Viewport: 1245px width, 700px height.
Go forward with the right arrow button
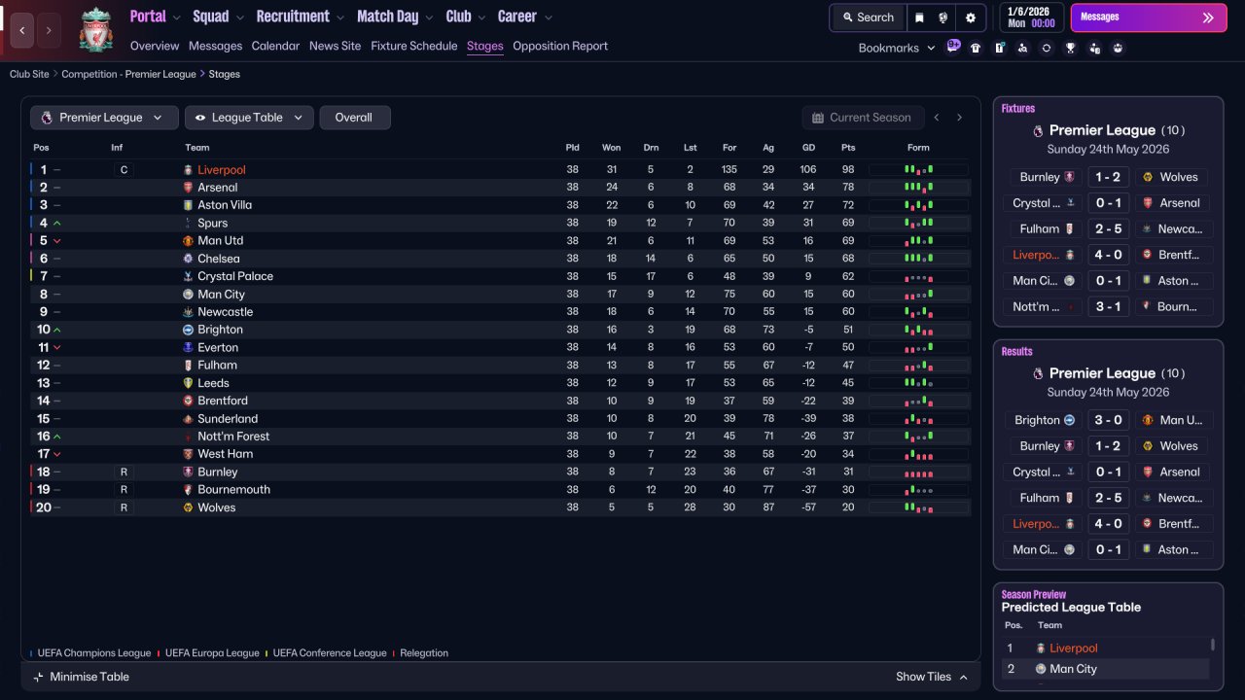(x=49, y=31)
